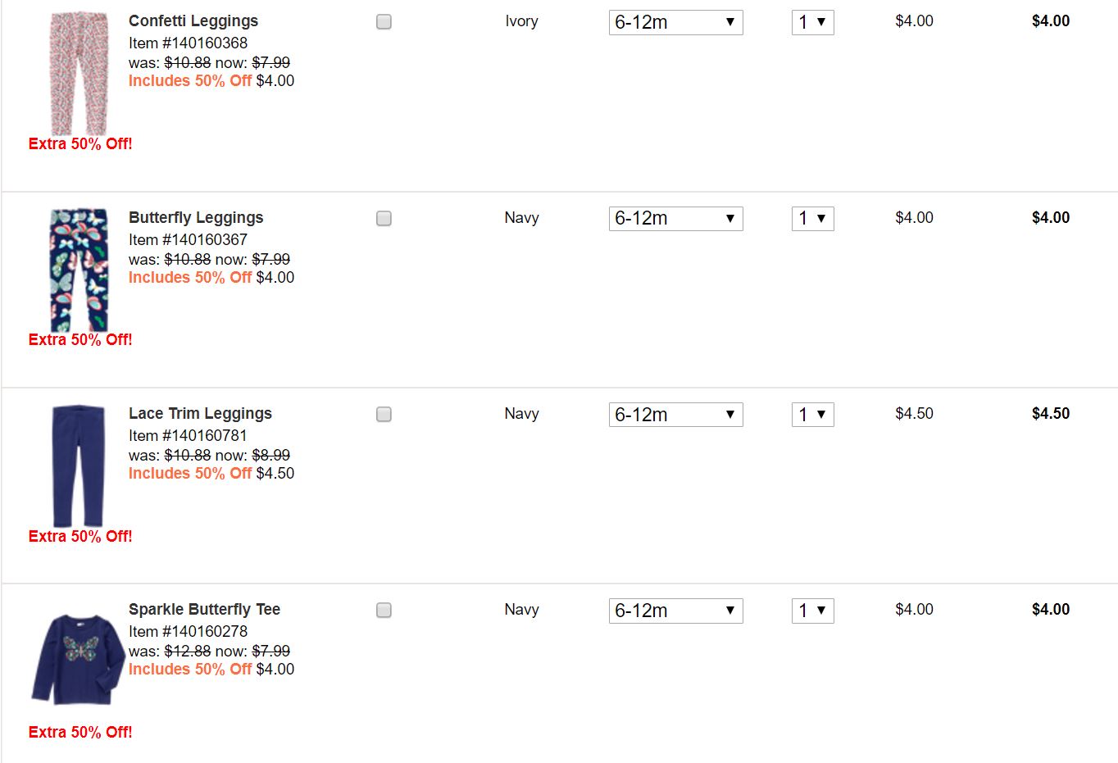This screenshot has height=763, width=1118.
Task: Click the Lace Trim Leggings title
Action: (x=200, y=414)
